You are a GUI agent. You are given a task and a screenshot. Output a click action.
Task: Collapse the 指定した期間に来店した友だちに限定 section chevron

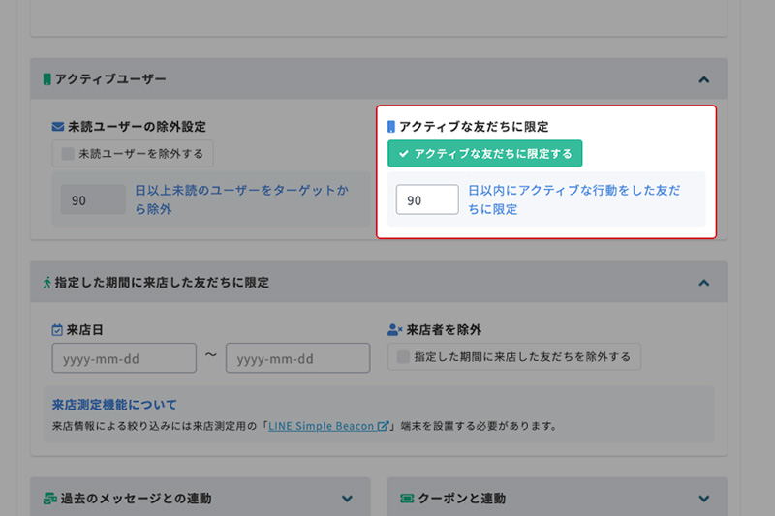tap(704, 283)
